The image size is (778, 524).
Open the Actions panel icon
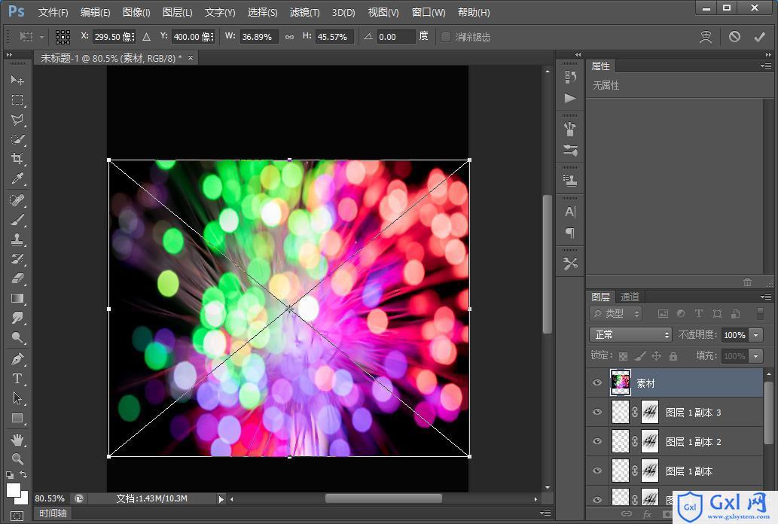click(x=570, y=98)
